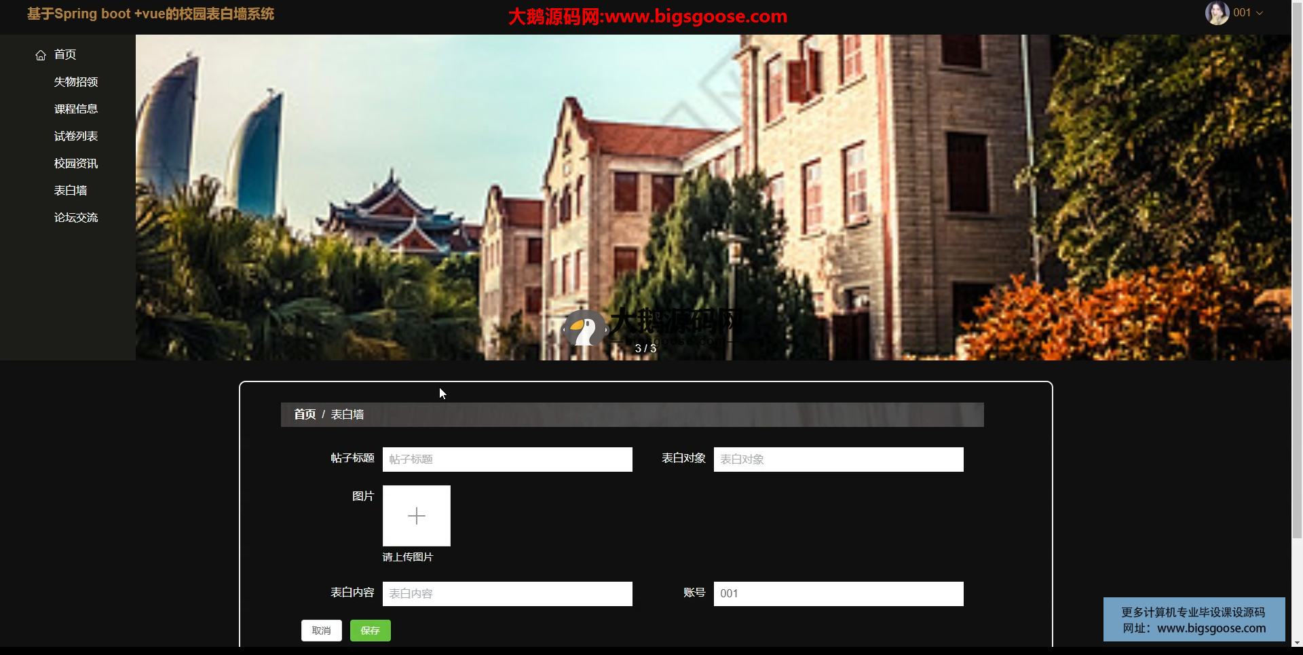This screenshot has width=1303, height=655.
Task: Click the home icon beside 首页
Action: (41, 55)
